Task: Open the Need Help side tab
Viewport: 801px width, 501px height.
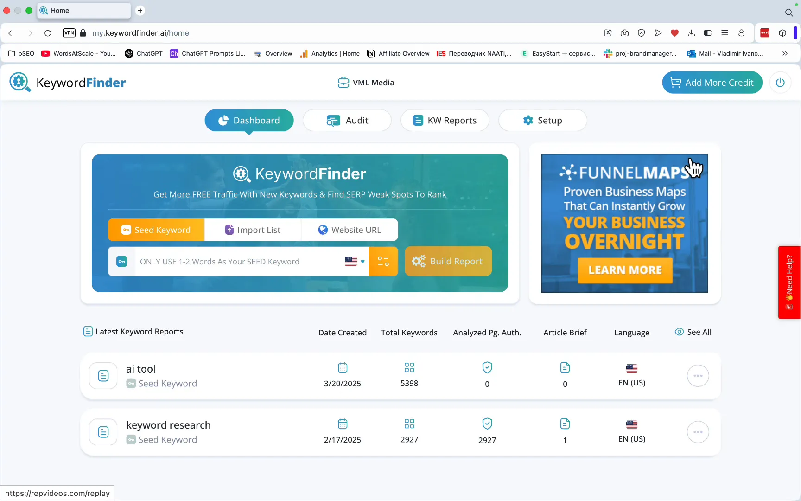Action: pyautogui.click(x=789, y=282)
